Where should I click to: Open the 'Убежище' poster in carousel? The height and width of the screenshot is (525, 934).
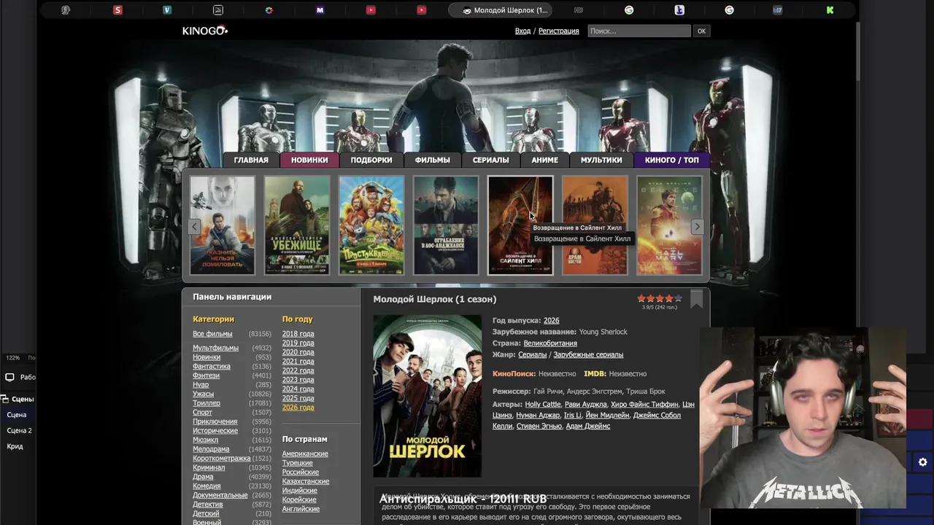point(297,225)
